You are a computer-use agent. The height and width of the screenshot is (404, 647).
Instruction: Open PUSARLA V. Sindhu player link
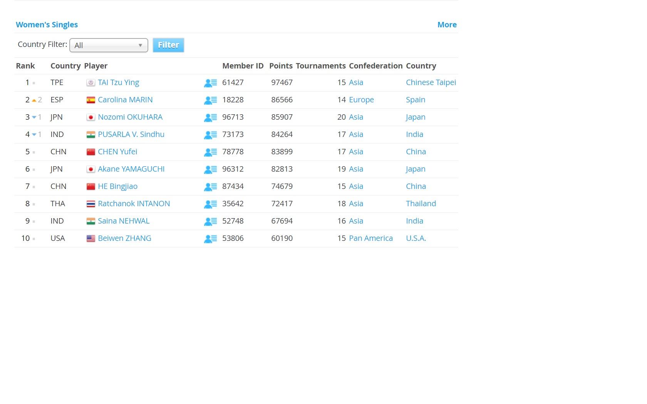131,134
